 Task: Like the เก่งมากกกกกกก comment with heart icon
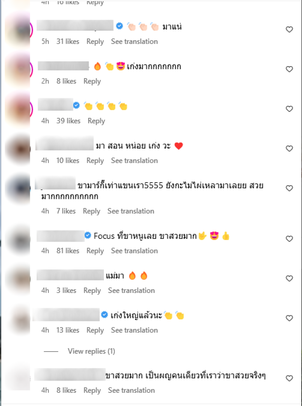coord(289,69)
